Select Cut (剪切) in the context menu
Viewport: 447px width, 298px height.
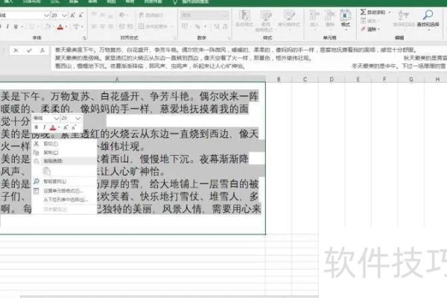[64, 144]
